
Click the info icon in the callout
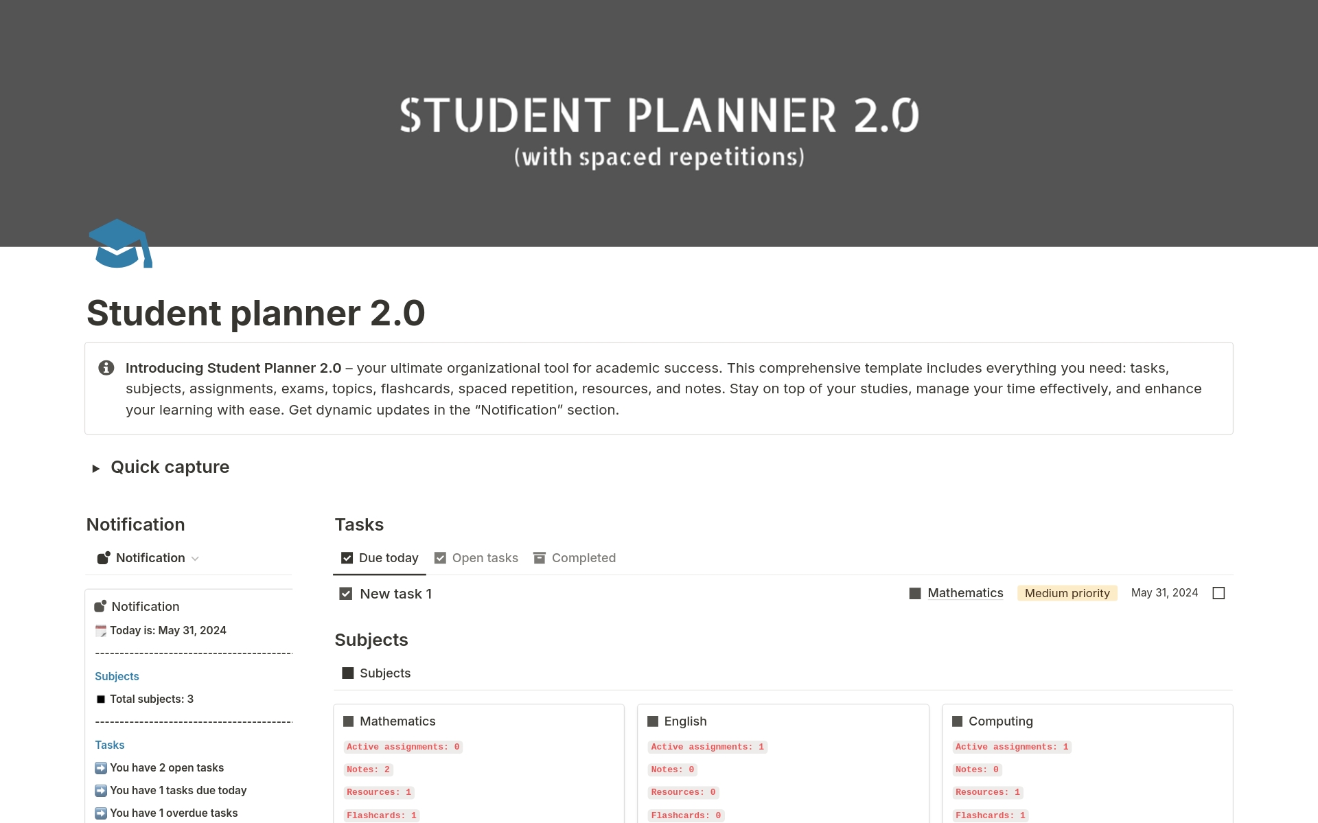coord(106,368)
